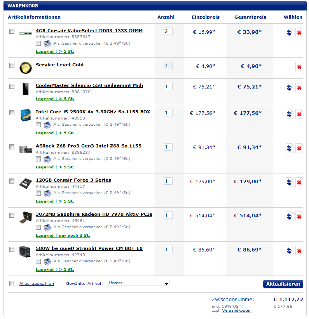Delete Corsair ValueSelect DDR3 with red X
Viewport: 309px width, 319px height.
[299, 33]
